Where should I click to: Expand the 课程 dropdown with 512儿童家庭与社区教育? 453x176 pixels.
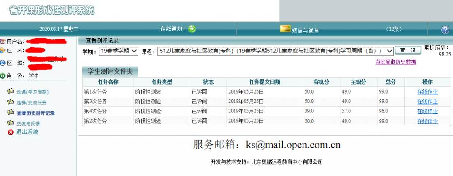point(276,51)
